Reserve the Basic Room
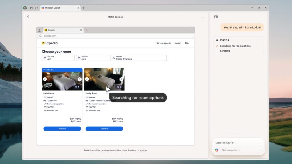Image resolution: width=292 pixels, height=164 pixels. [x=62, y=129]
